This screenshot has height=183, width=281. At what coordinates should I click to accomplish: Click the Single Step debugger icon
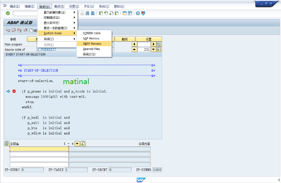click(8, 30)
